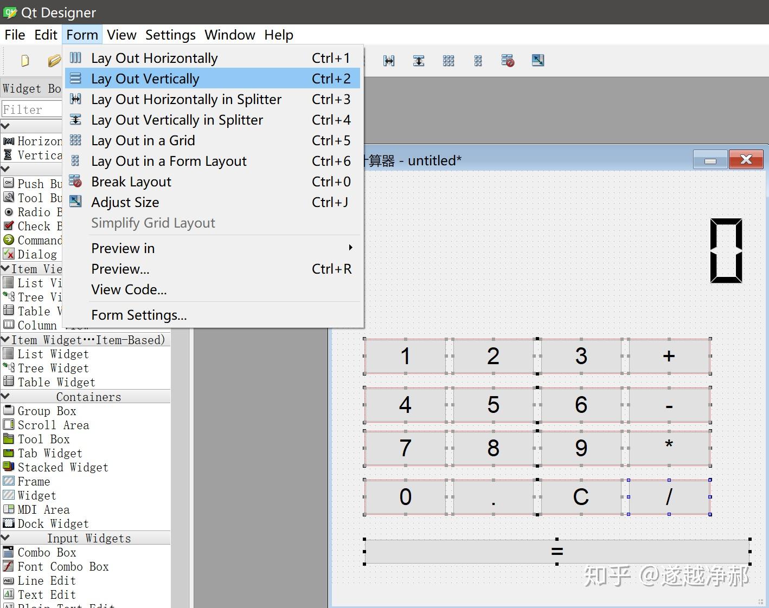
Task: Select the List Widget icon
Action: pyautogui.click(x=9, y=353)
